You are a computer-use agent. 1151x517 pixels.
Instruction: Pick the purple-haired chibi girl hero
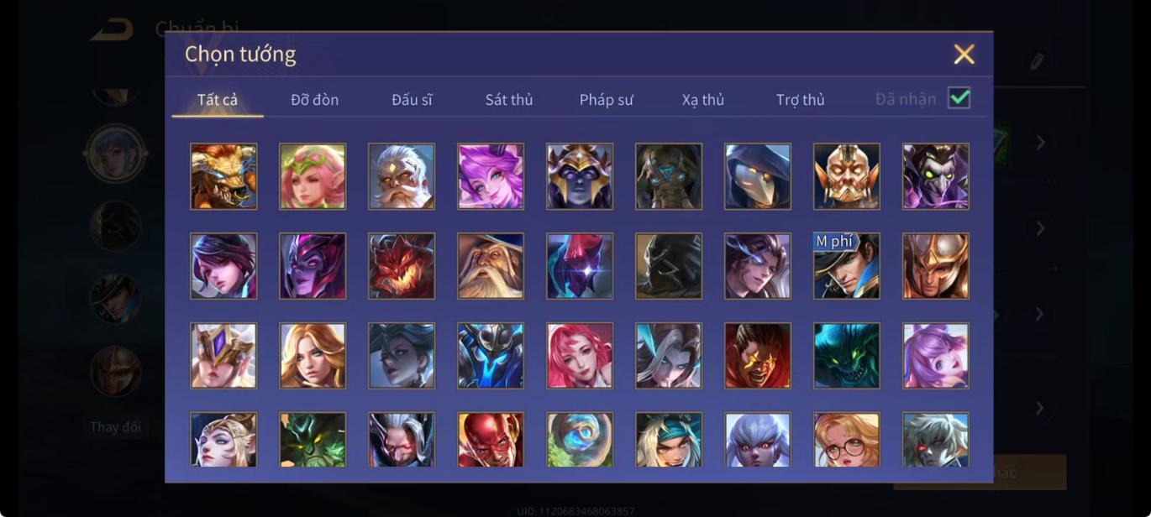point(935,356)
